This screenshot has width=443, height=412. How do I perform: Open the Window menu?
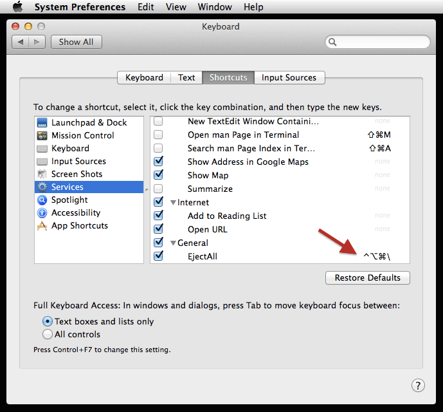coord(215,7)
